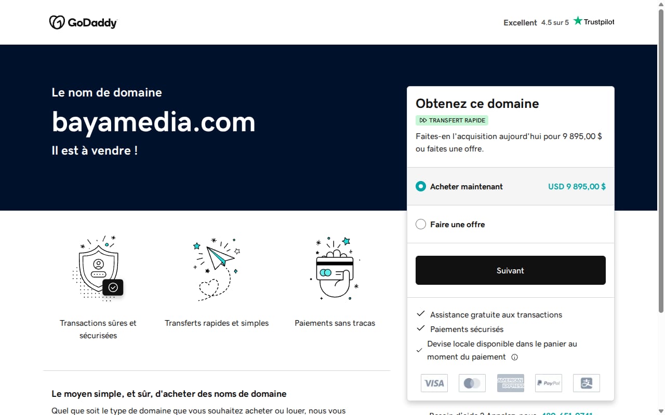Click the Visa card icon
Image resolution: width=665 pixels, height=415 pixels.
[x=434, y=383]
